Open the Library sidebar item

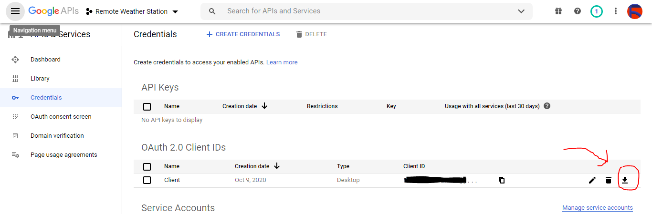pyautogui.click(x=40, y=79)
